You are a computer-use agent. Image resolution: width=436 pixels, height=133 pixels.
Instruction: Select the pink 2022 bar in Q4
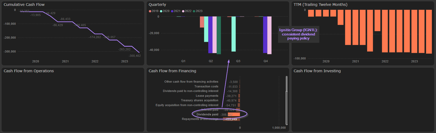click(269, 35)
